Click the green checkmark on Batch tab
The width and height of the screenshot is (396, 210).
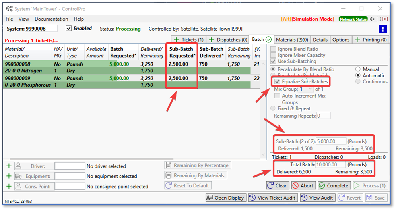[x=268, y=39]
